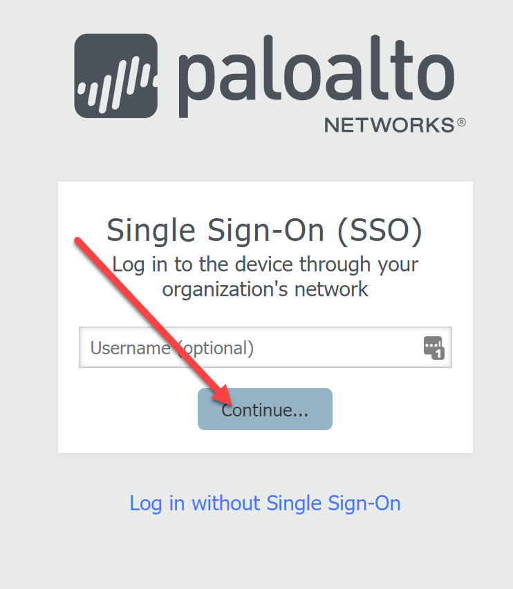
Task: Focus the Username (optional) input field
Action: [x=265, y=347]
